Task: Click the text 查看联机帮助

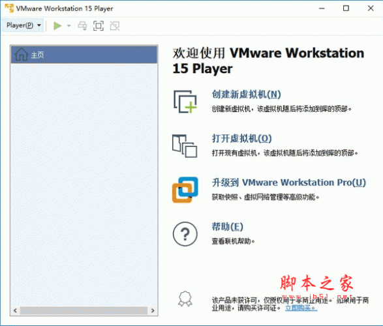Action: tap(233, 241)
